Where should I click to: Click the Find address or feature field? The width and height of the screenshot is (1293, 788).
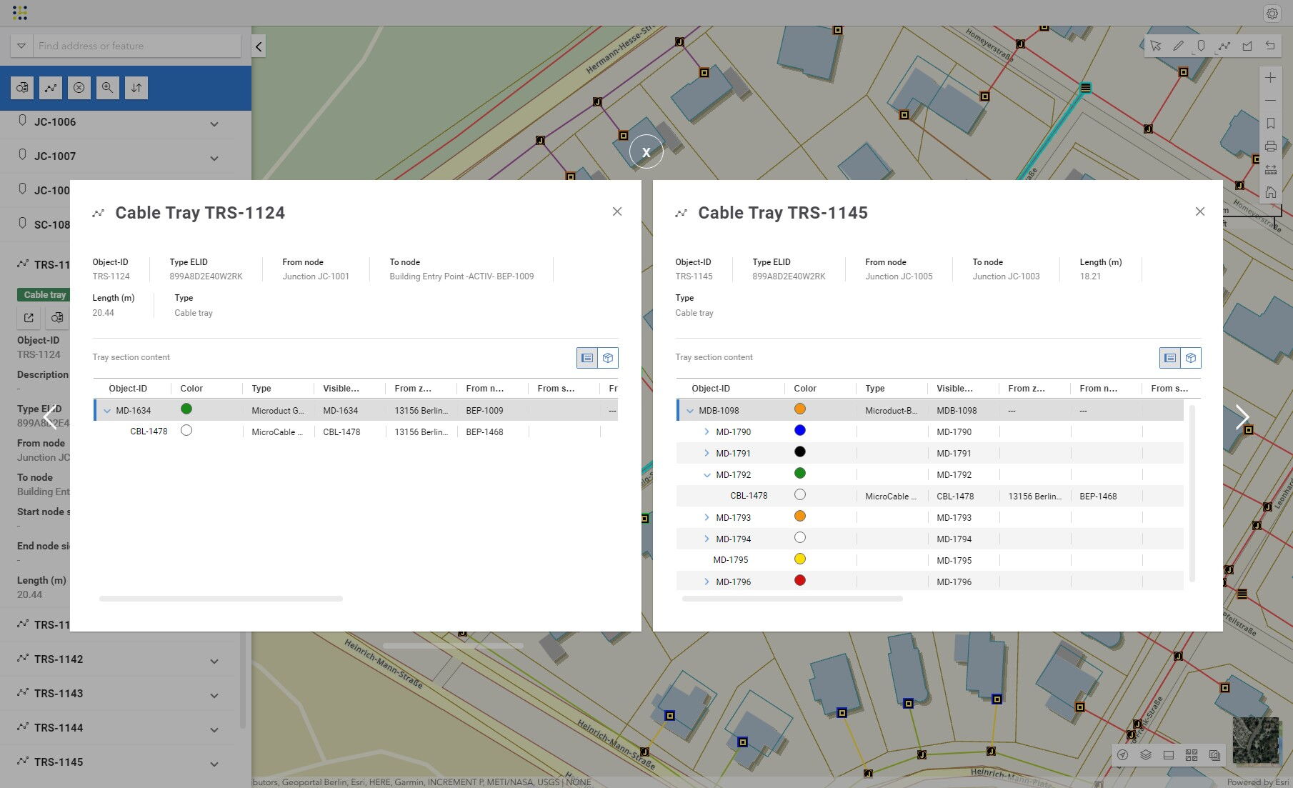[136, 46]
